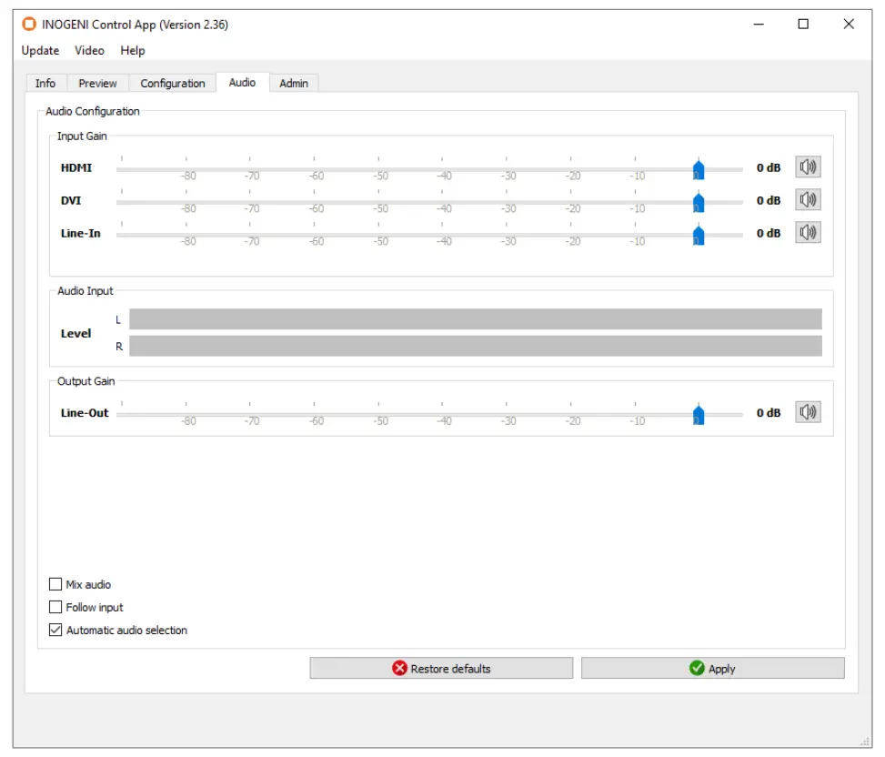Click the HDMI 0 dB value

(769, 167)
